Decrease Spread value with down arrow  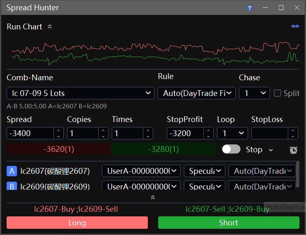(58, 136)
